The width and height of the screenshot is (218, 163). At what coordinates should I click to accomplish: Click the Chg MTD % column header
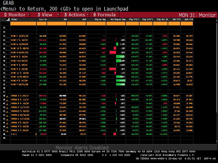[146, 20]
